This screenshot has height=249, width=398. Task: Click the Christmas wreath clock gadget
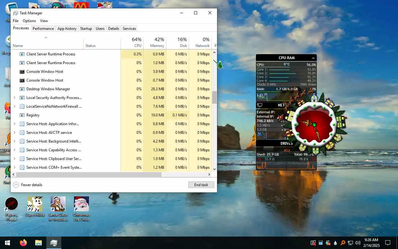coord(314,125)
